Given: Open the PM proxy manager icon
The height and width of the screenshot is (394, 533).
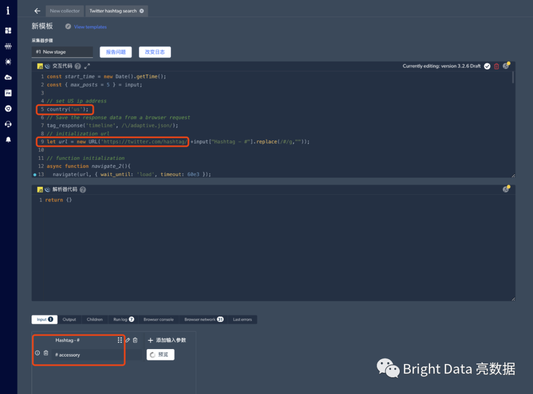Looking at the screenshot, I should click(8, 93).
